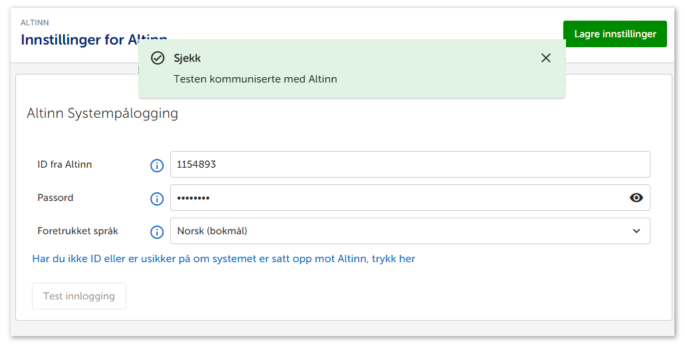
Task: Follow the "Har du ikke ID" link
Action: 223,258
